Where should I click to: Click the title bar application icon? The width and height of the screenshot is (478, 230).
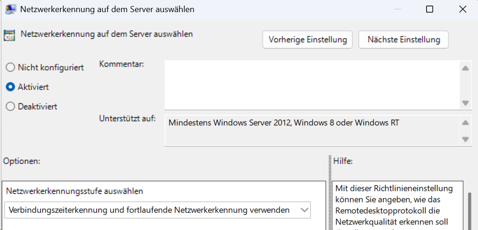pos(10,9)
